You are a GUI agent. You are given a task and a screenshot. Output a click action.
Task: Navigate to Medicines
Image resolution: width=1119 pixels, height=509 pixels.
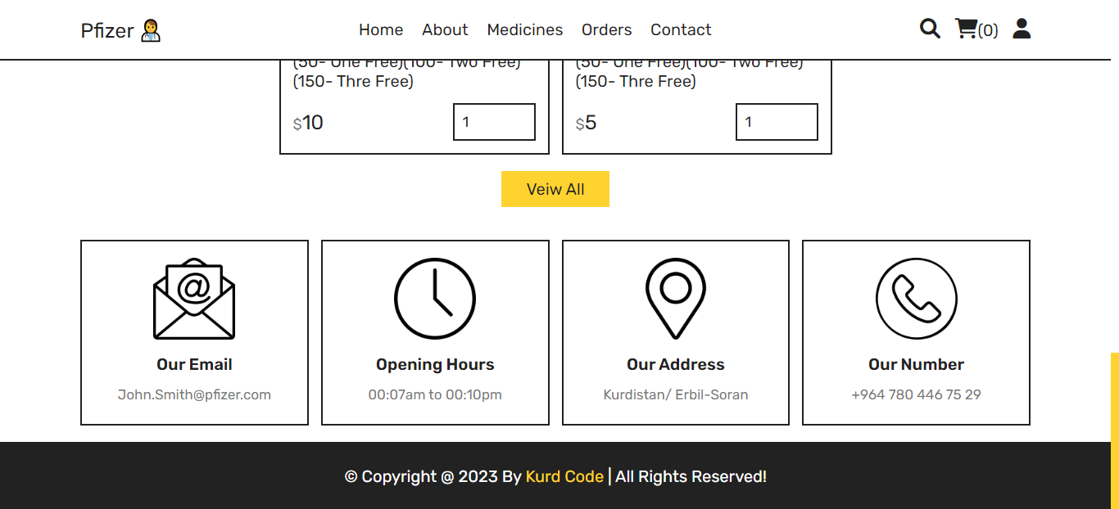point(525,29)
